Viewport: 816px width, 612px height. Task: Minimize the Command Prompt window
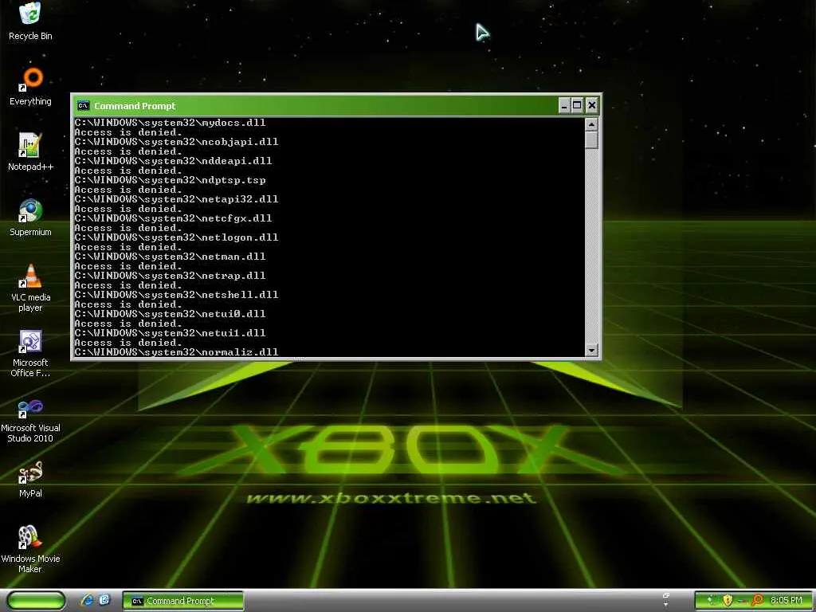point(564,106)
